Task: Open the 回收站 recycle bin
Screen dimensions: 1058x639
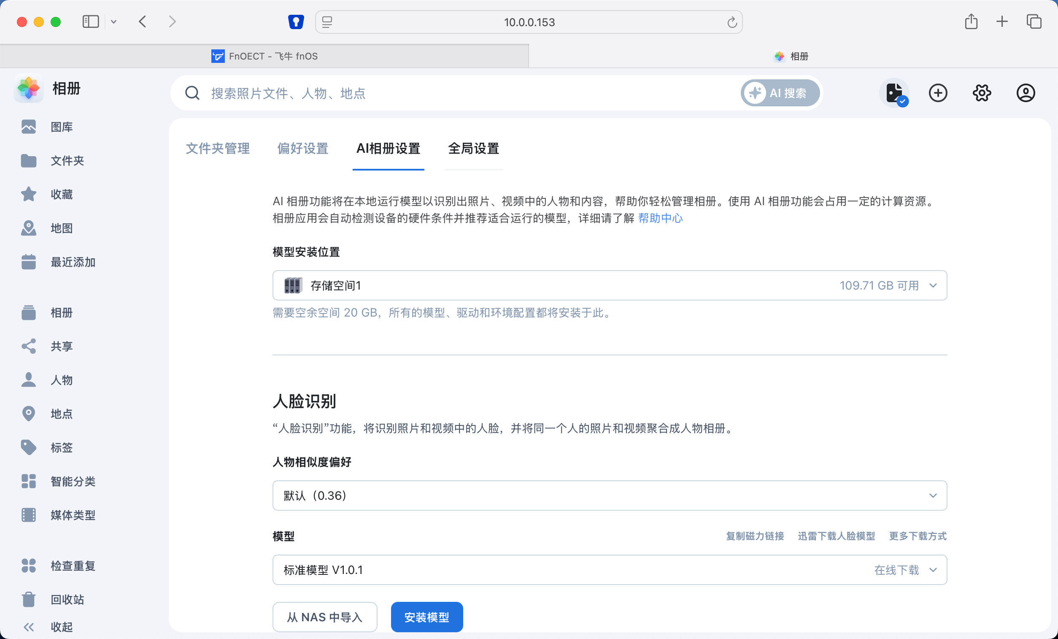Action: [67, 599]
